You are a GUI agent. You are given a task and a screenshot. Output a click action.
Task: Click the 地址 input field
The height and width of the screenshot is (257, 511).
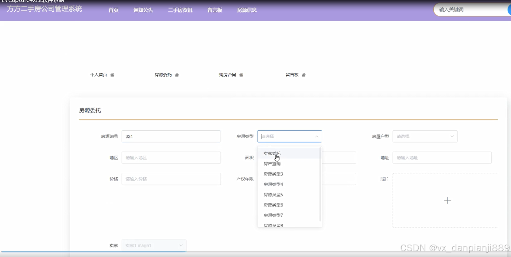[442, 158]
